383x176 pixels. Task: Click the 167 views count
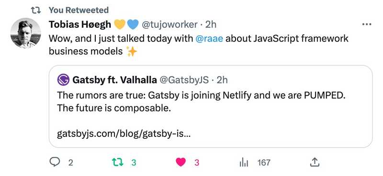point(264,162)
